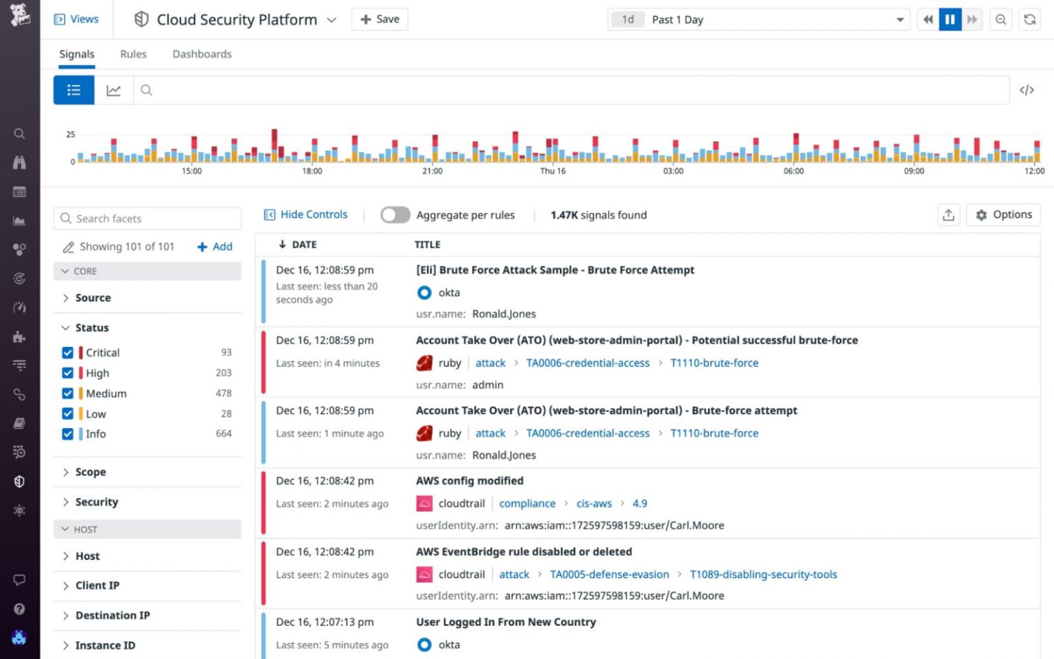Click the export icon above the signals list
This screenshot has height=659, width=1054.
(x=949, y=215)
